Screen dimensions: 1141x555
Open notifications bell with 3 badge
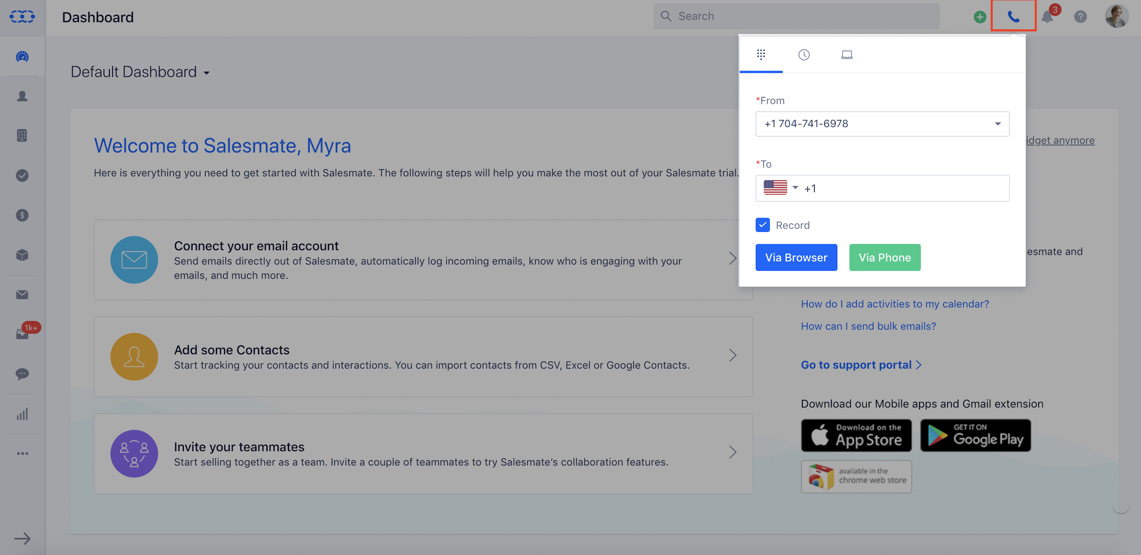(x=1047, y=17)
